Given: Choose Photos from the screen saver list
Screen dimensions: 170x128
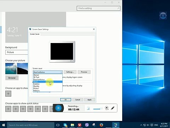Looking at the screenshot, I should coord(48,89).
